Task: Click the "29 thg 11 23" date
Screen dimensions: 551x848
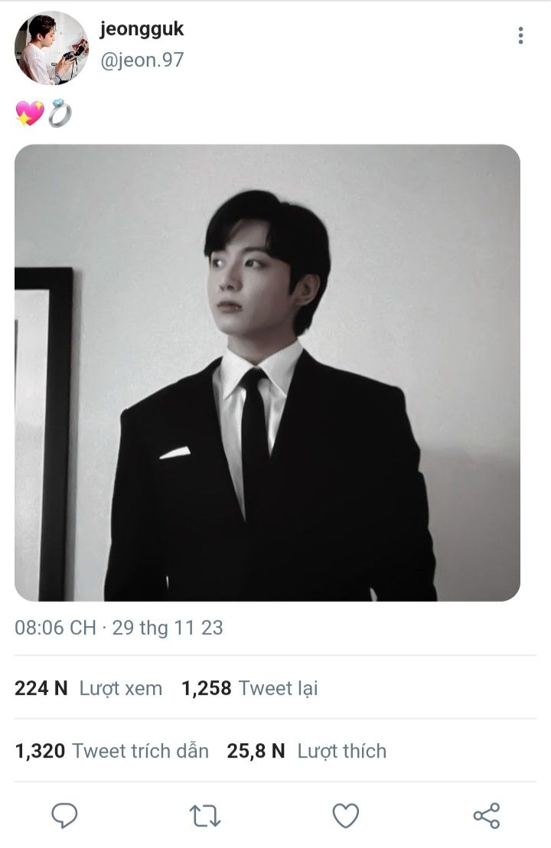Action: click(168, 628)
